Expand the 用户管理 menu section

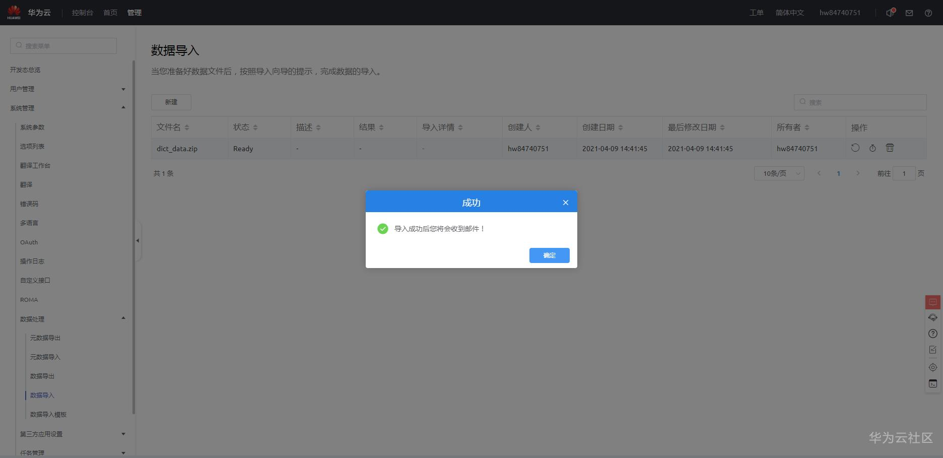pos(123,89)
